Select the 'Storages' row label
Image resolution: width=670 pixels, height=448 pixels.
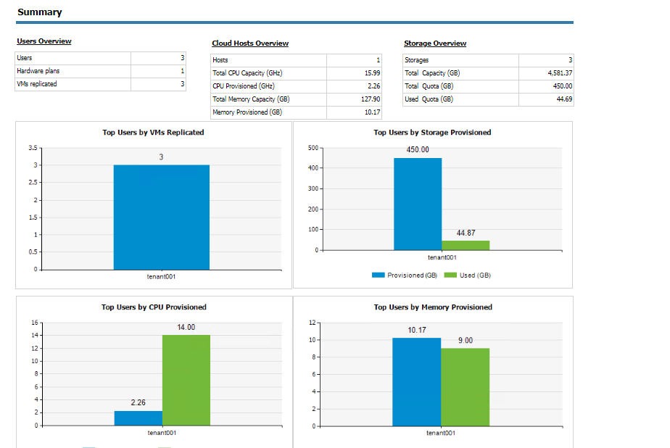[x=417, y=60]
